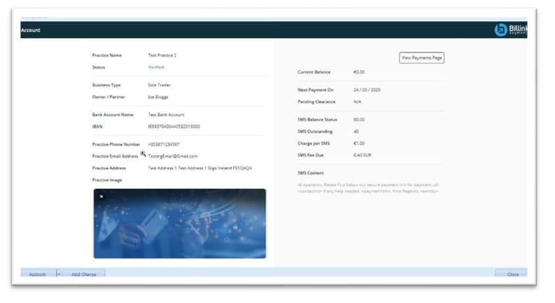This screenshot has width=555, height=303.
Task: Select the SMS Fee Due amount
Action: point(363,155)
